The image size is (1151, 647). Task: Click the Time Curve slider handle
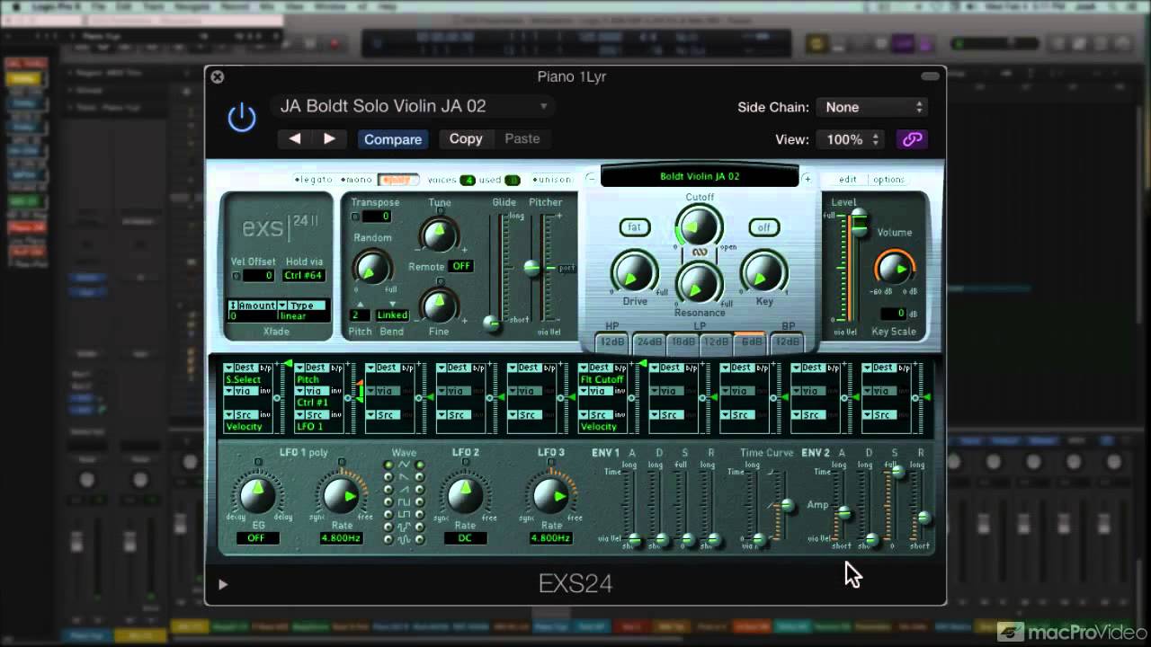pos(787,506)
